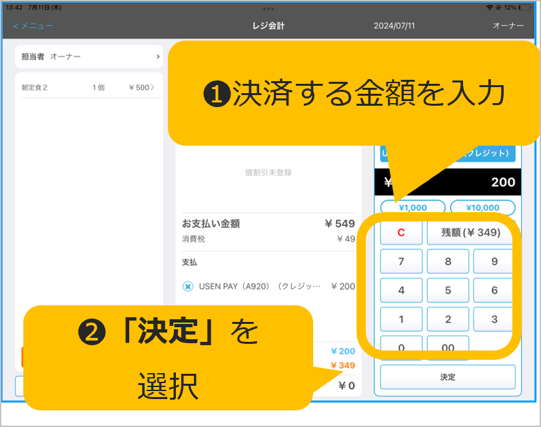Select the ¥1,000 quick amount

click(412, 208)
